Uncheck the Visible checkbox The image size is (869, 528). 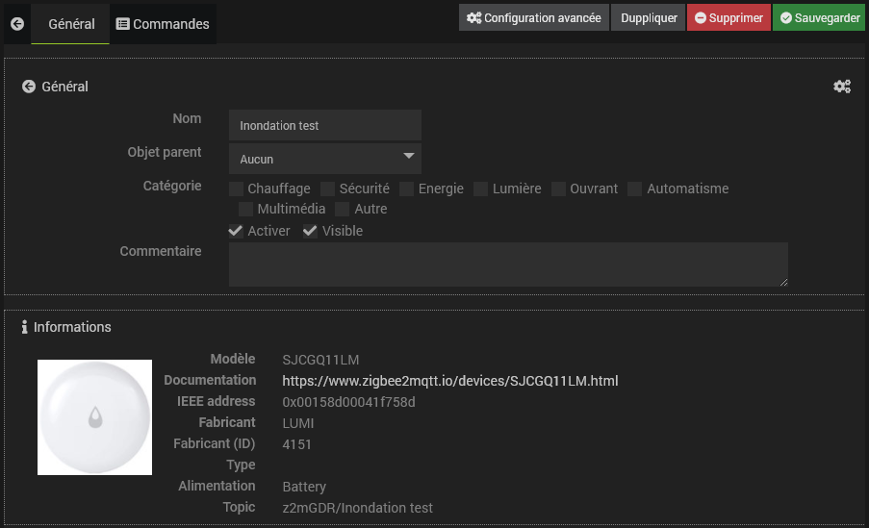(x=310, y=231)
